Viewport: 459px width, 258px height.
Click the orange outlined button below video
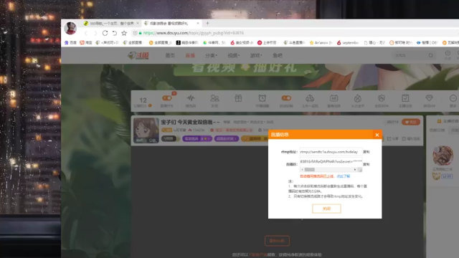click(278, 241)
